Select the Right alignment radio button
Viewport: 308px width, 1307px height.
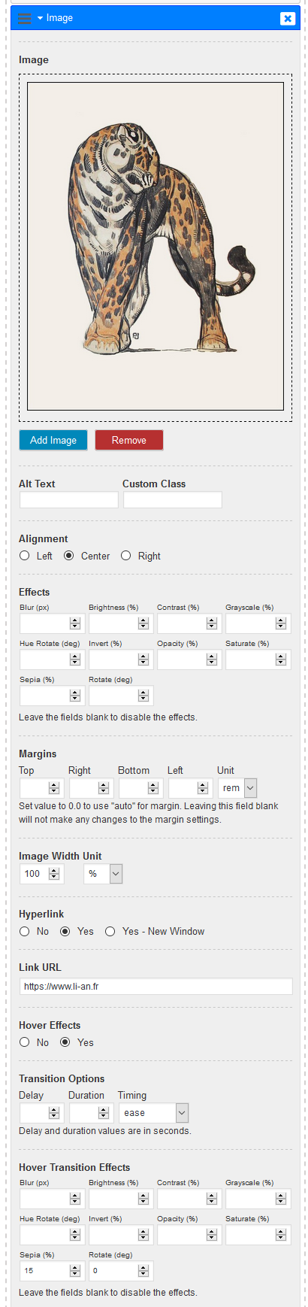125,556
